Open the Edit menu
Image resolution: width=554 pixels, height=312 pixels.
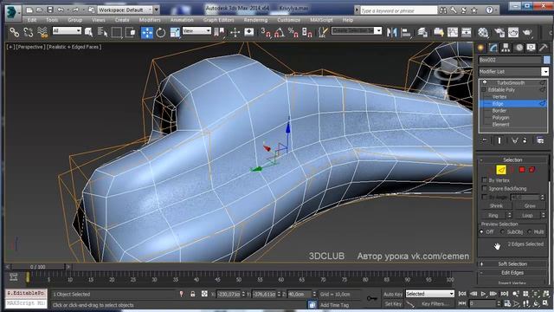(x=32, y=20)
